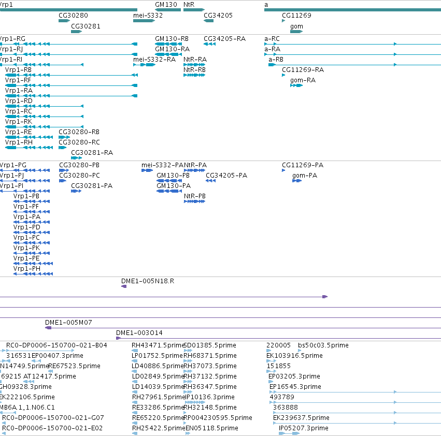Open the Vrp1-PH protein label
This screenshot has width=441, height=436.
click(x=27, y=269)
